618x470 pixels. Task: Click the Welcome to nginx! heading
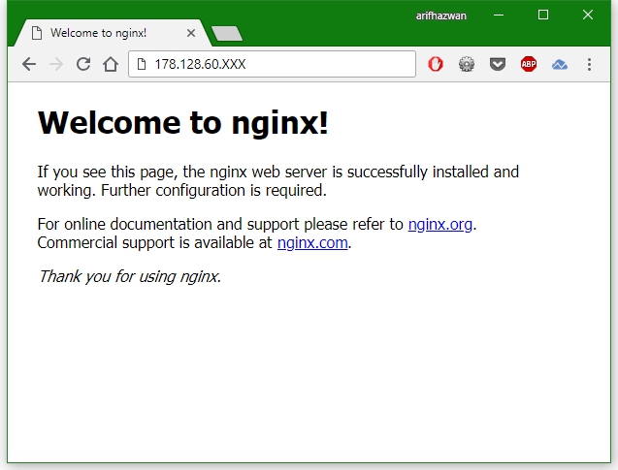click(182, 123)
